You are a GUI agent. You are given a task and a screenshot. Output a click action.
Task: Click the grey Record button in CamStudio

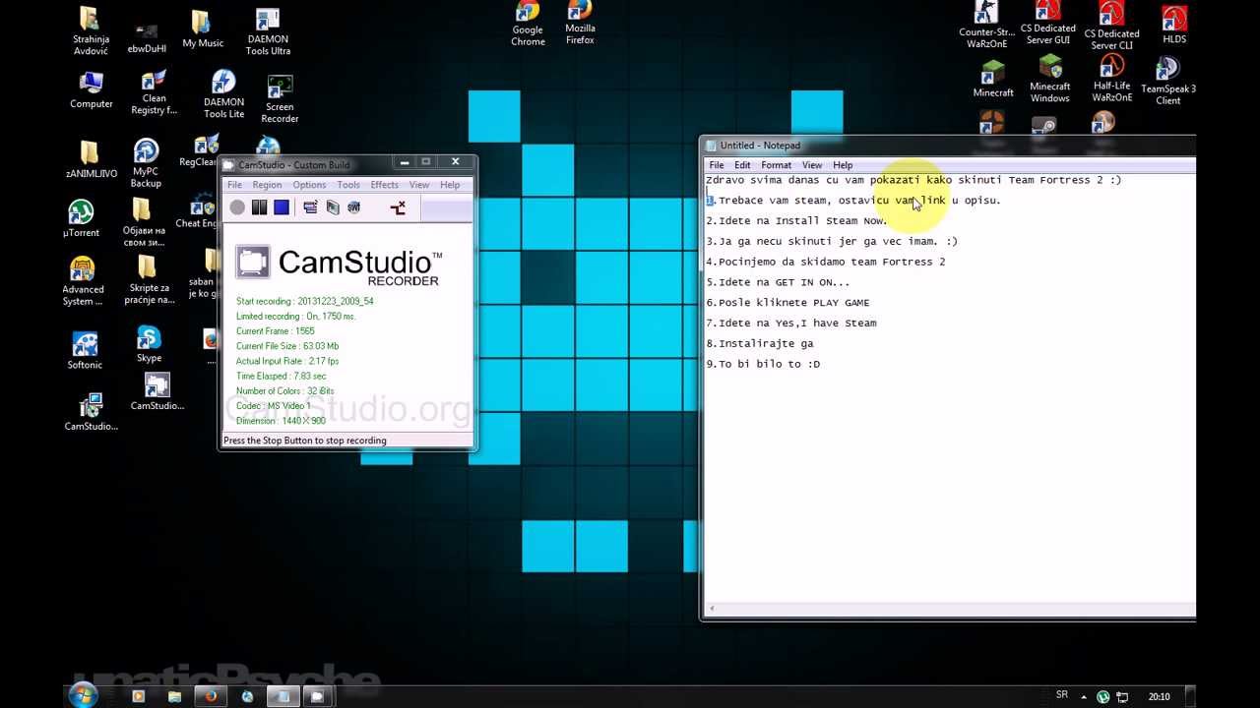tap(237, 207)
